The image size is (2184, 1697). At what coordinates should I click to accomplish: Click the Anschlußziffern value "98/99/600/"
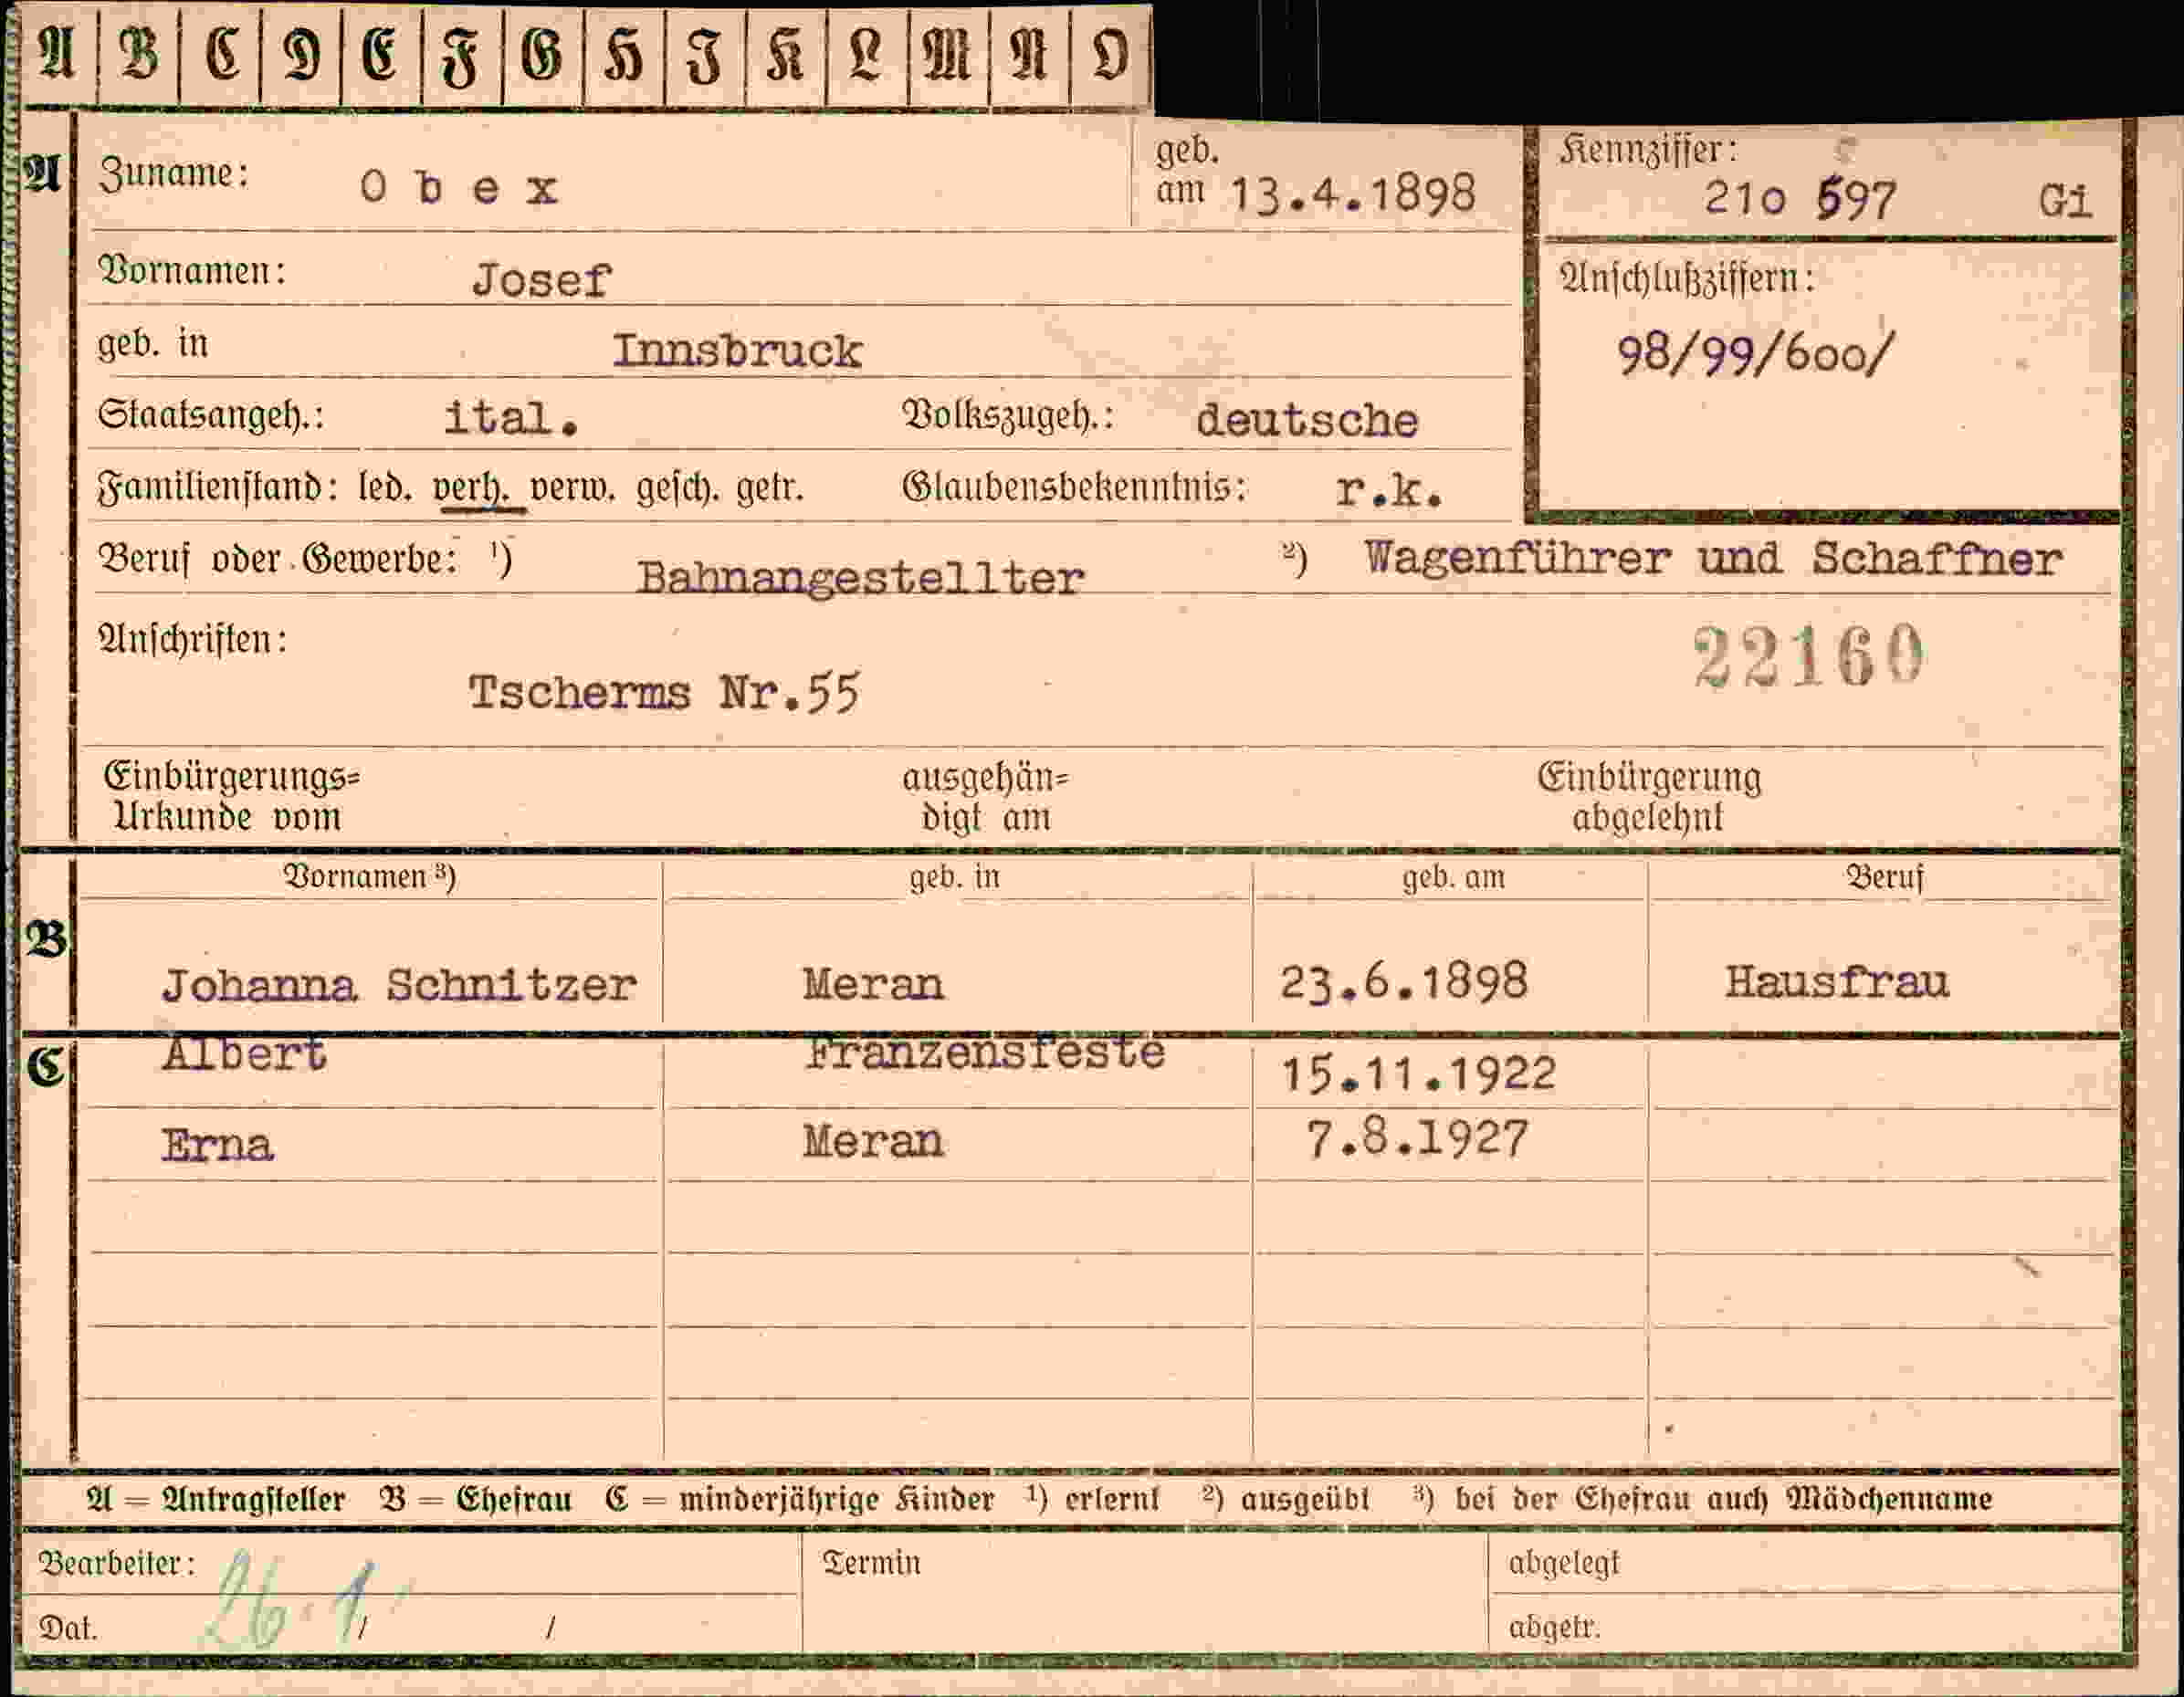(x=1756, y=353)
